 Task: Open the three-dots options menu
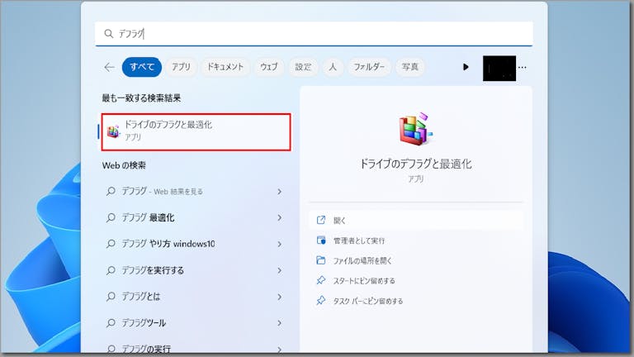(523, 68)
